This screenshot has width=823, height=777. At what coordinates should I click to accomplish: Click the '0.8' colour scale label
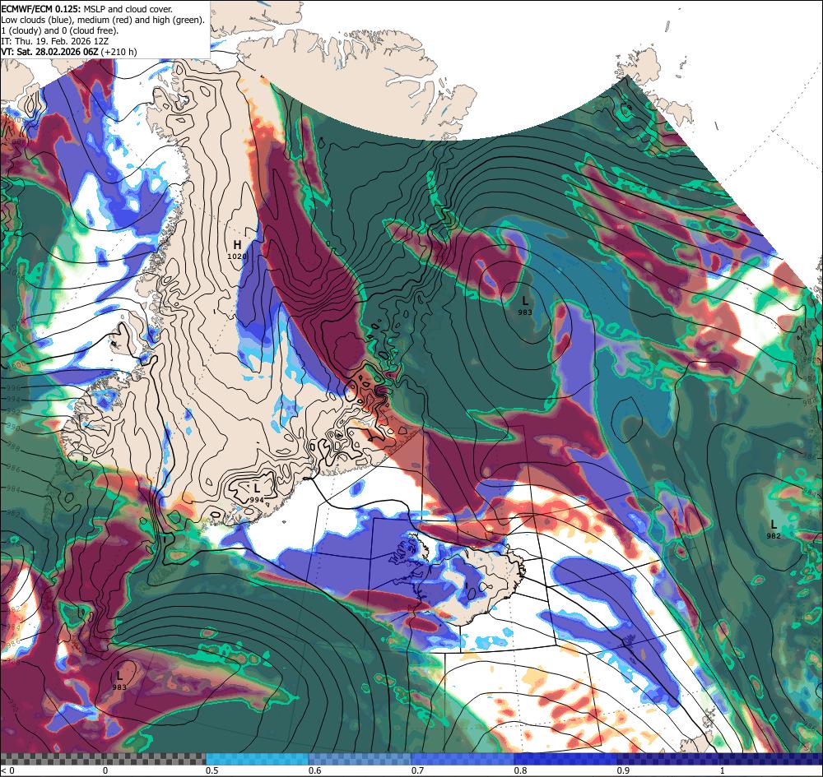coord(521,770)
